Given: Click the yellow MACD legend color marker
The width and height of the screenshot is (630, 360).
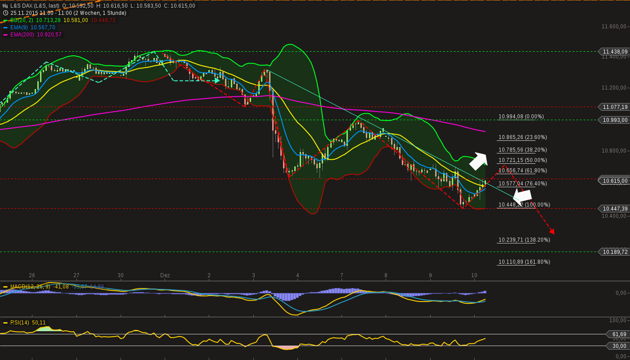Looking at the screenshot, I should click(5, 287).
